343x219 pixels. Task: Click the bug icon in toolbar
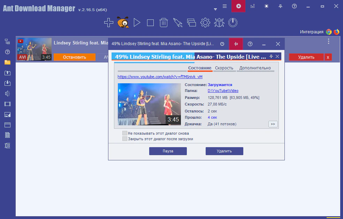219,23
